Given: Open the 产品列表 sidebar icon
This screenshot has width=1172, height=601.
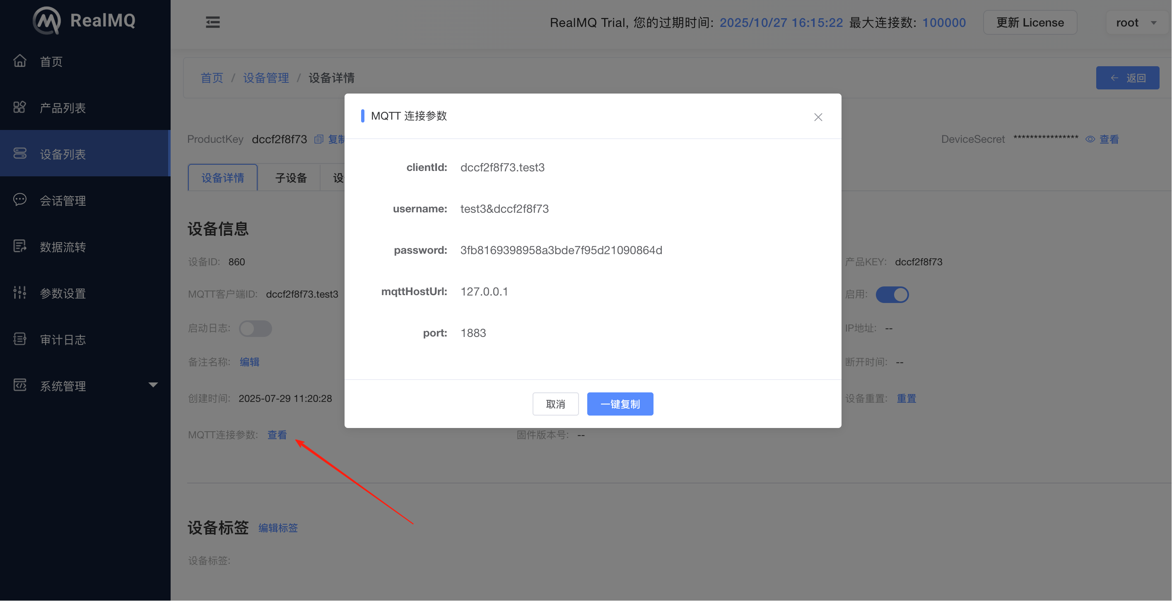Looking at the screenshot, I should [x=19, y=107].
